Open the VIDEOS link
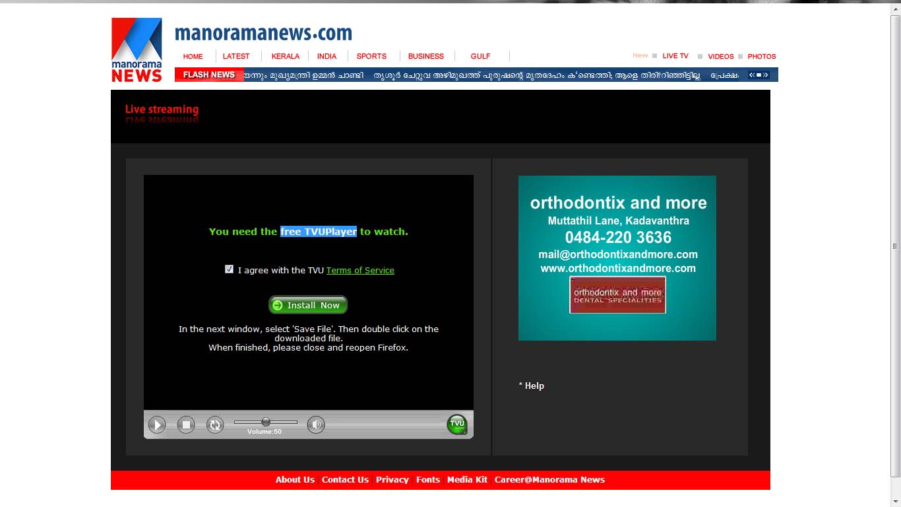 click(x=721, y=56)
